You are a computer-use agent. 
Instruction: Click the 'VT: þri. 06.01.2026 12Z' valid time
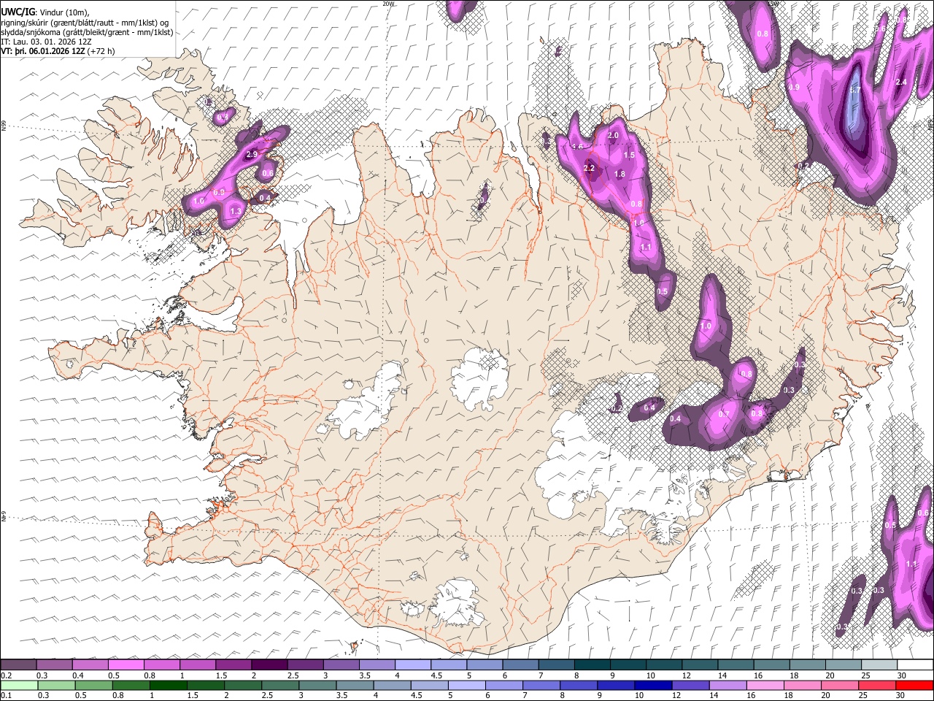coord(44,52)
